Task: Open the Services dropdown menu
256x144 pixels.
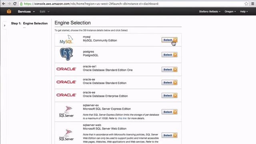Action: tap(26, 12)
